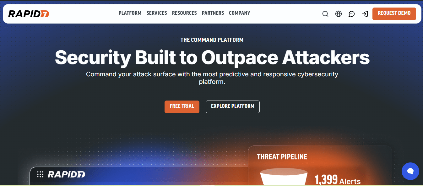Click the EXPLORE PLATFORM button
The image size is (423, 186).
click(233, 107)
